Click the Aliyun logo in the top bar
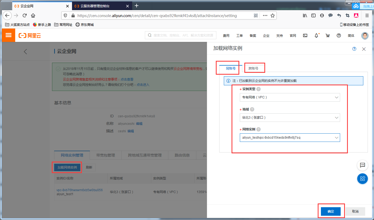The height and width of the screenshot is (220, 374). click(29, 35)
